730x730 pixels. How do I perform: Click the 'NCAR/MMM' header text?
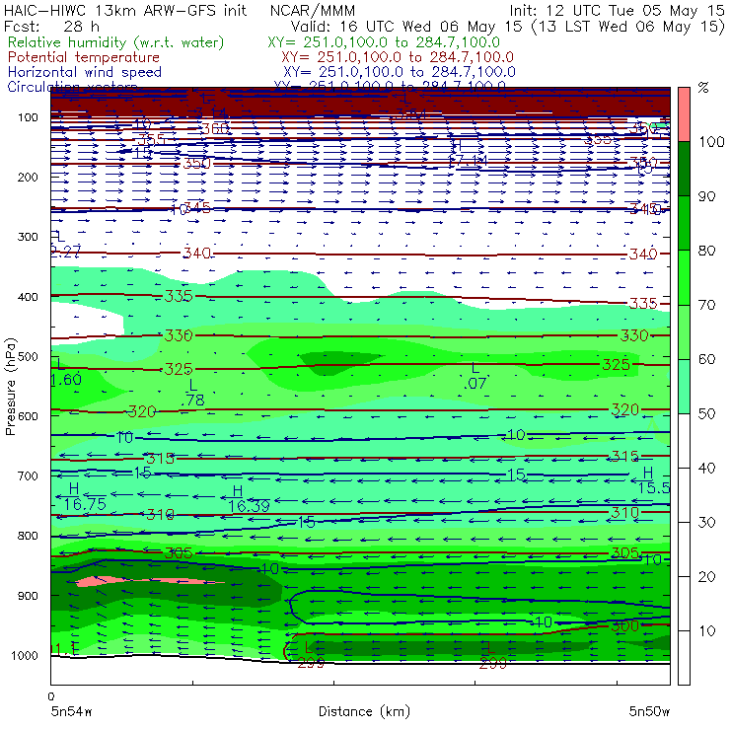[313, 11]
